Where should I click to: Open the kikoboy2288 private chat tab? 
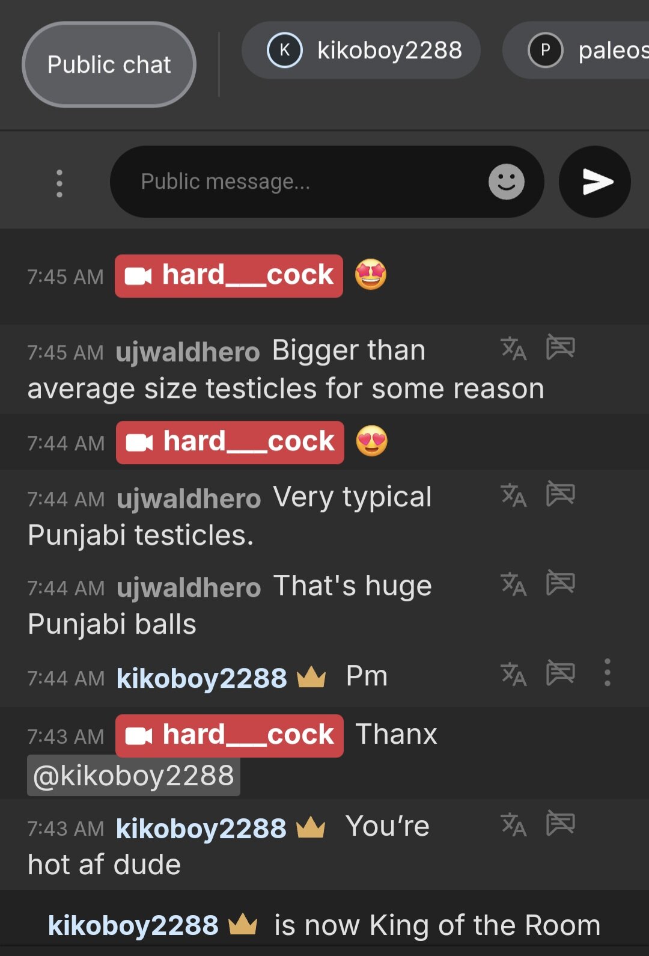tap(361, 50)
